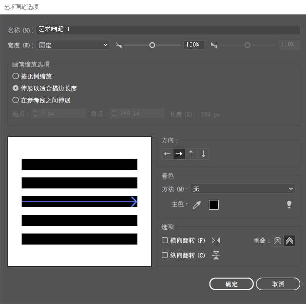Set stroke direction to right arrow
306x304 pixels.
tap(179, 154)
